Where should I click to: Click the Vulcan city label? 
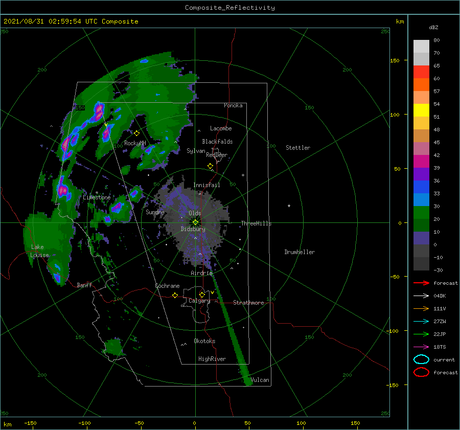(260, 380)
